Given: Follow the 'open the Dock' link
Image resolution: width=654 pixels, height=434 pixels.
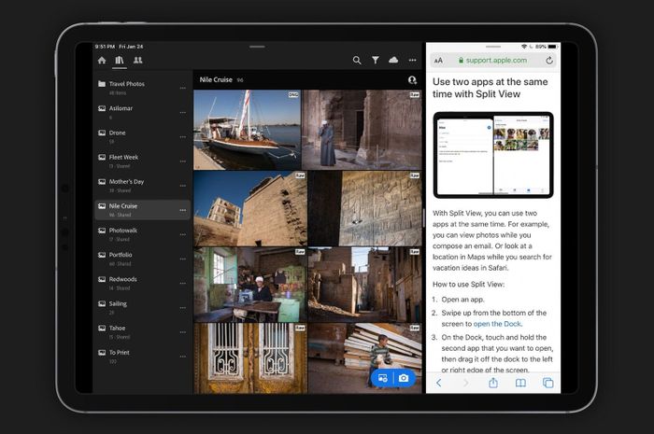Looking at the screenshot, I should (x=497, y=324).
